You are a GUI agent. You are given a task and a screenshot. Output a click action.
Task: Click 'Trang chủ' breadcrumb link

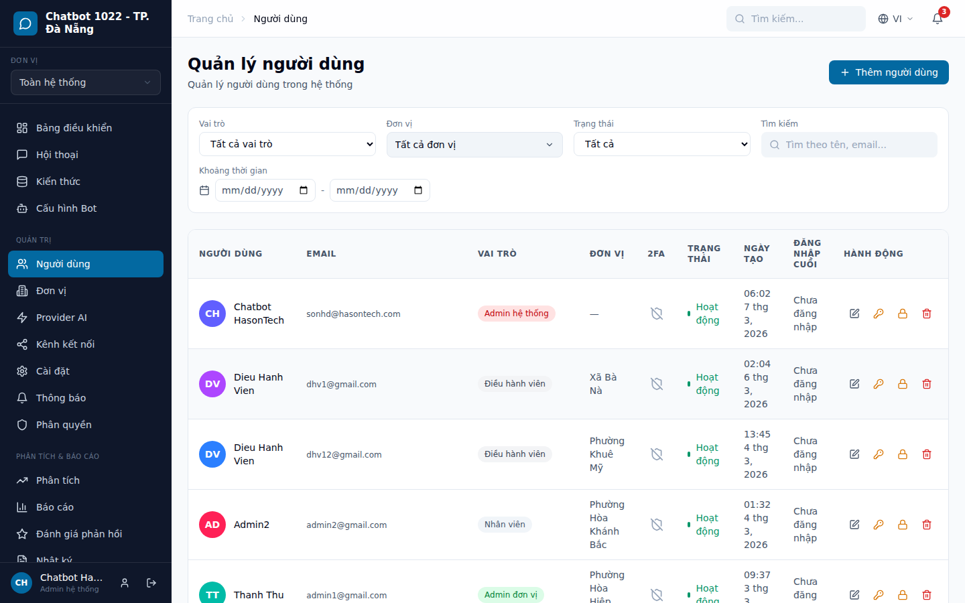click(x=210, y=19)
